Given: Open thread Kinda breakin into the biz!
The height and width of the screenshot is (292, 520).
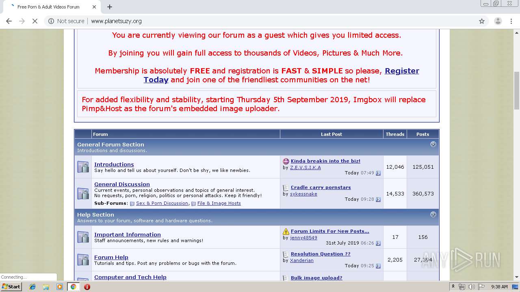Looking at the screenshot, I should coord(325,161).
